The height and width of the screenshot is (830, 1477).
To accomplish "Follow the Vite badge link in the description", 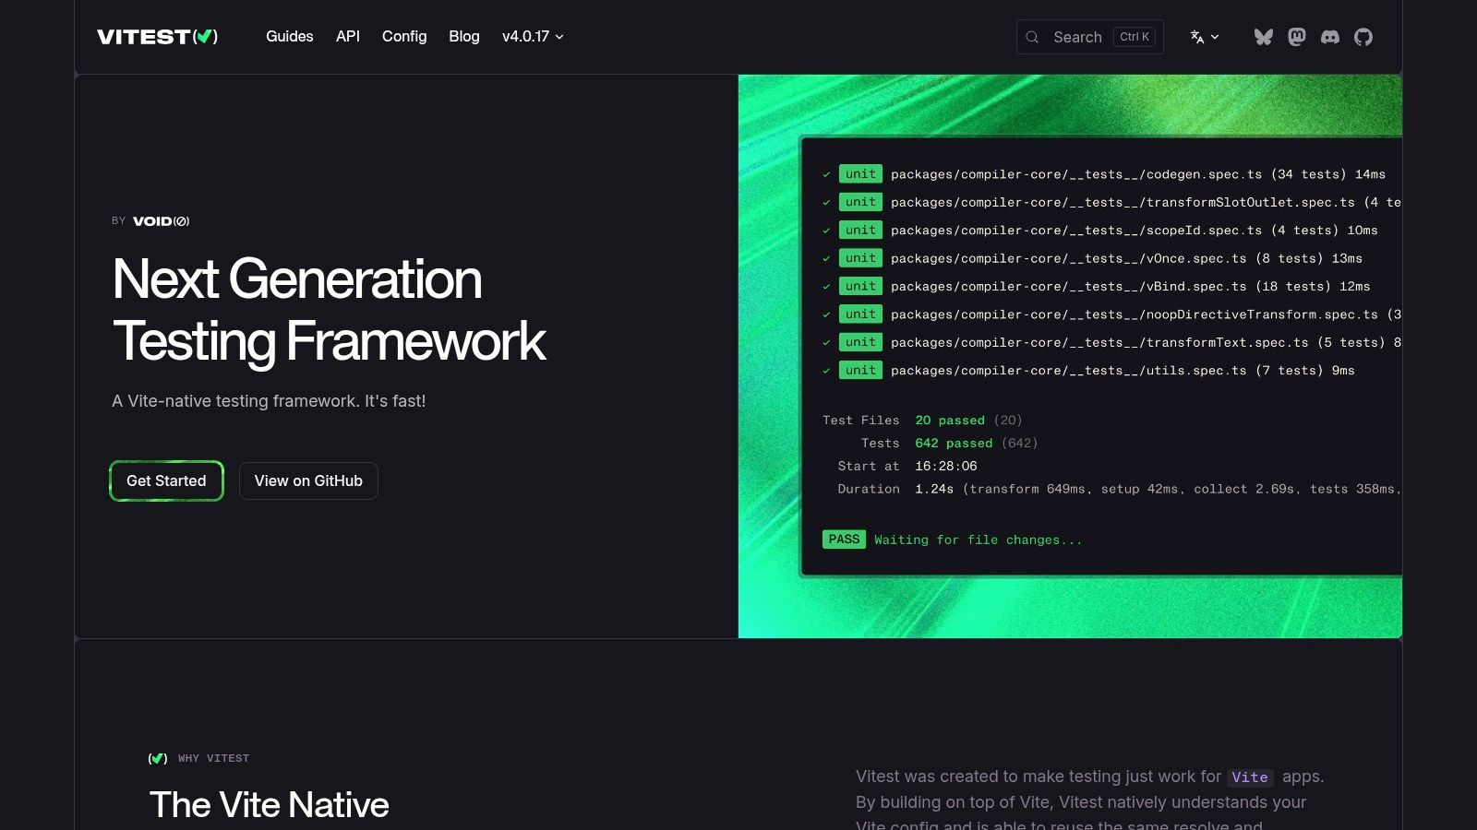I will [1251, 777].
